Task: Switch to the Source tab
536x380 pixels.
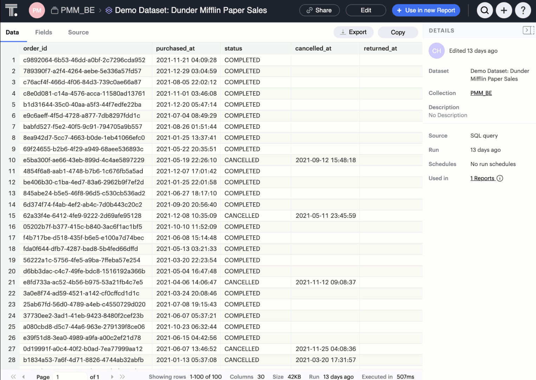Action: pyautogui.click(x=78, y=32)
